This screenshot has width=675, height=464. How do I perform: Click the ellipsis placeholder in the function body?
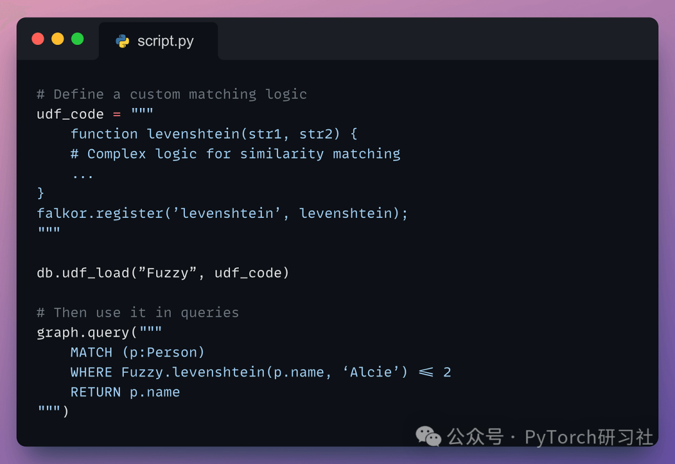[x=82, y=174]
